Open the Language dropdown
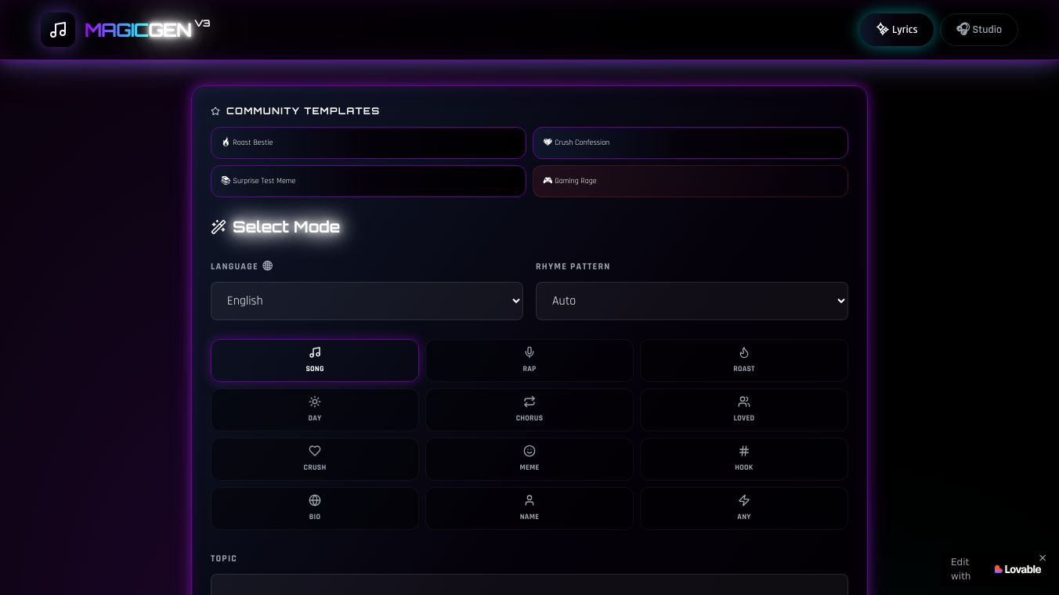The width and height of the screenshot is (1059, 595). 367,301
